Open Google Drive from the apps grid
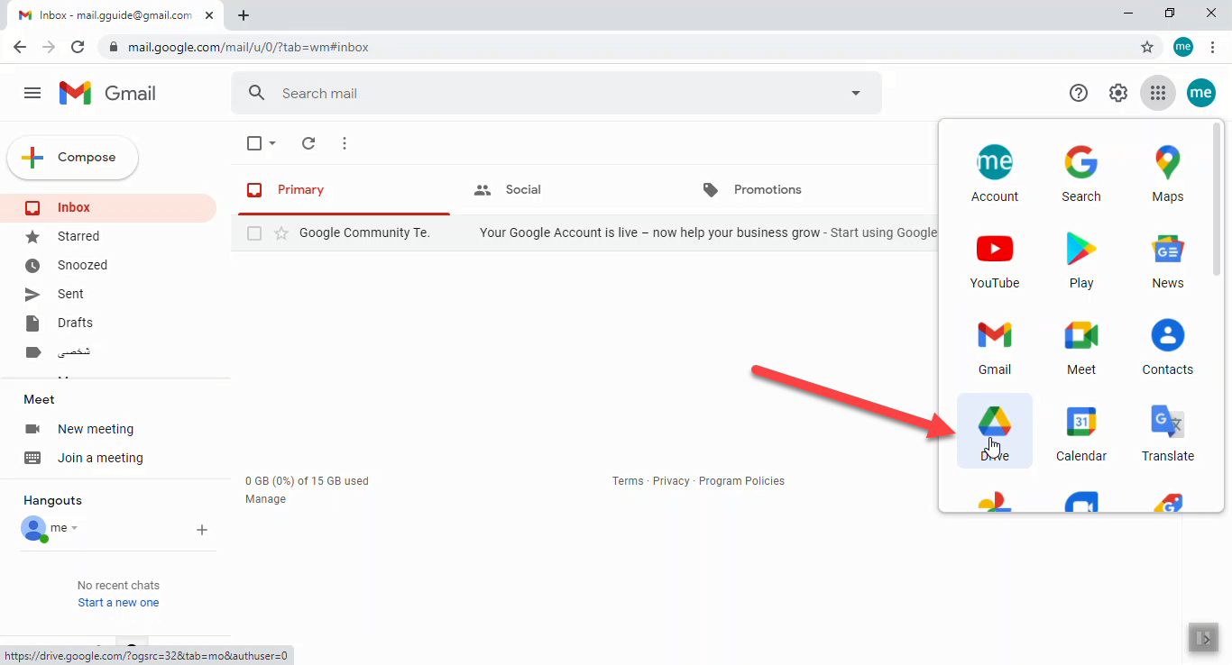This screenshot has width=1232, height=665. coord(995,431)
